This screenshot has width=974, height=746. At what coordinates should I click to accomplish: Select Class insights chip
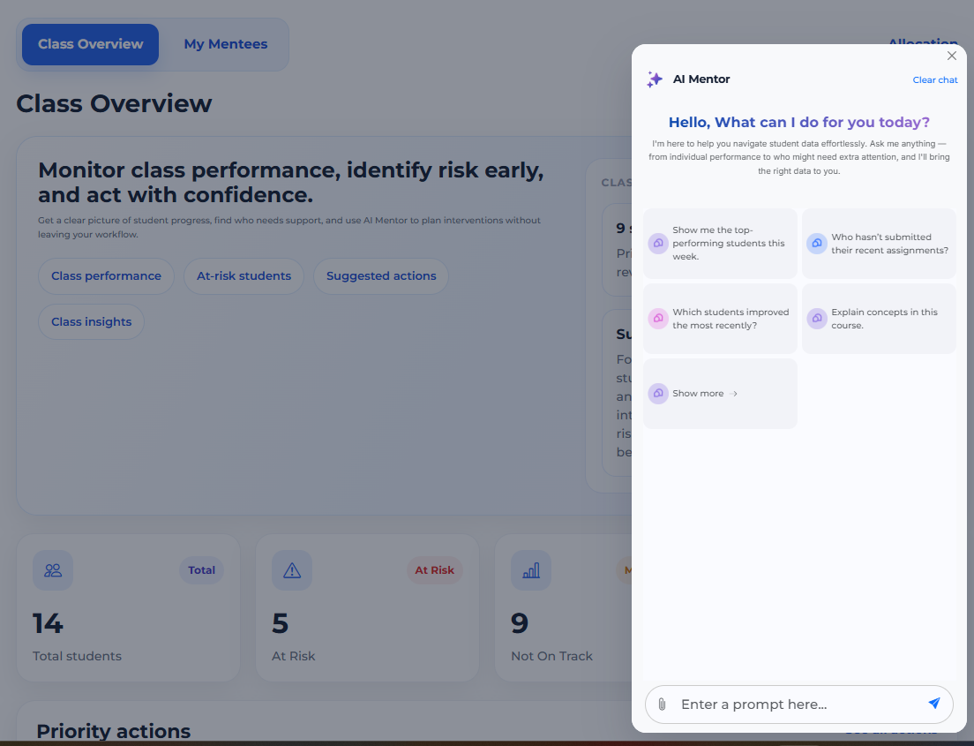[x=92, y=322]
